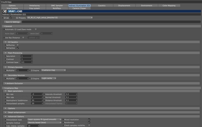Click the Hemispheric Subdivision value field

click(36, 100)
